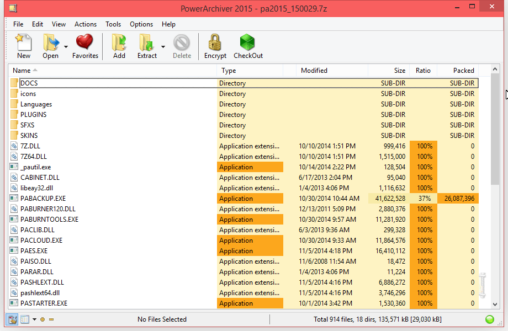Select the DOCS folder icon

(x=14, y=83)
